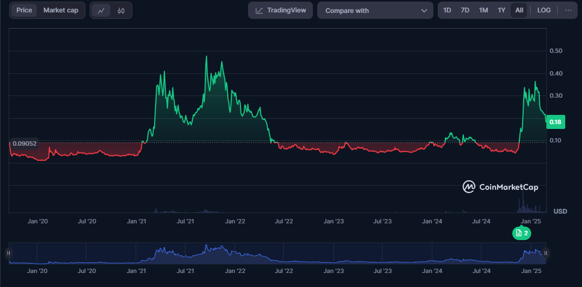Select the All time range

click(519, 10)
